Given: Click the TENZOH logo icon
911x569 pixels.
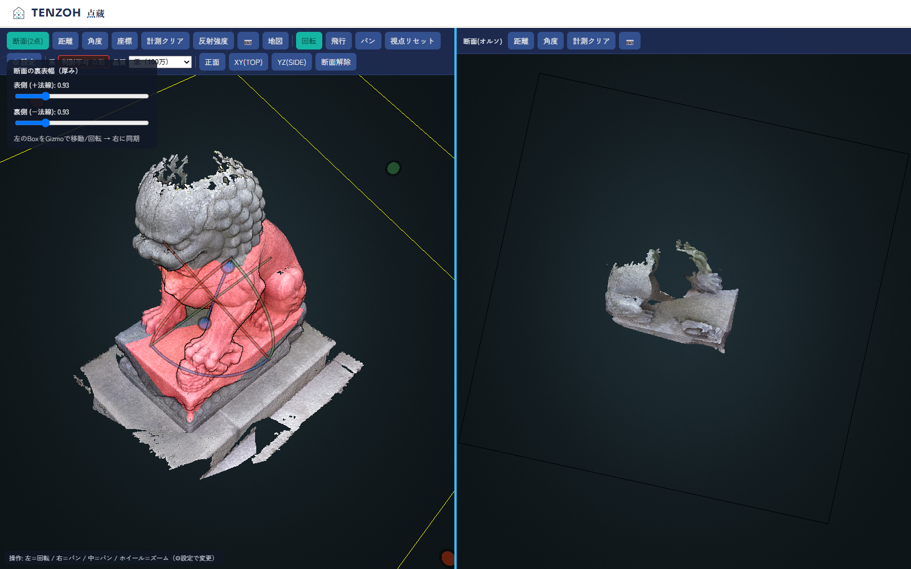Looking at the screenshot, I should 19,13.
